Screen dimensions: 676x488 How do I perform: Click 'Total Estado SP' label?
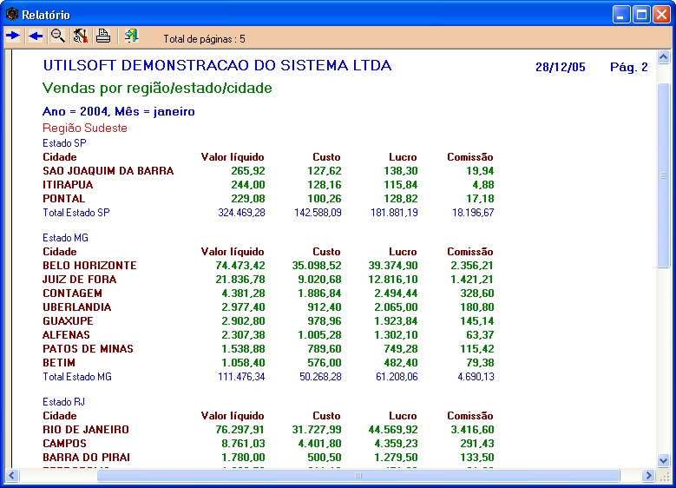(x=75, y=213)
